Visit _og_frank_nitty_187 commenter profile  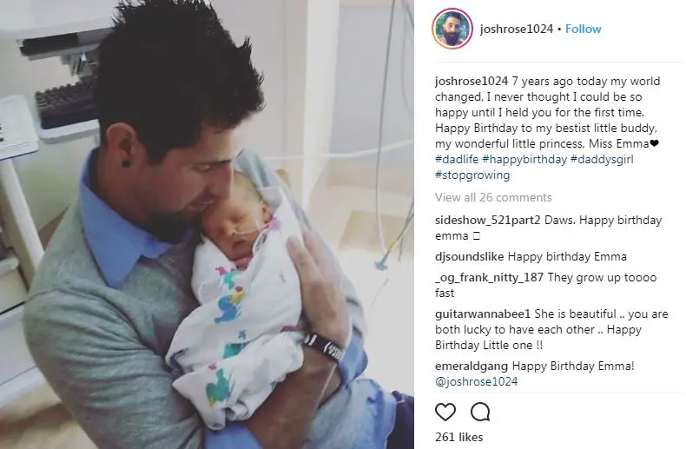(489, 277)
